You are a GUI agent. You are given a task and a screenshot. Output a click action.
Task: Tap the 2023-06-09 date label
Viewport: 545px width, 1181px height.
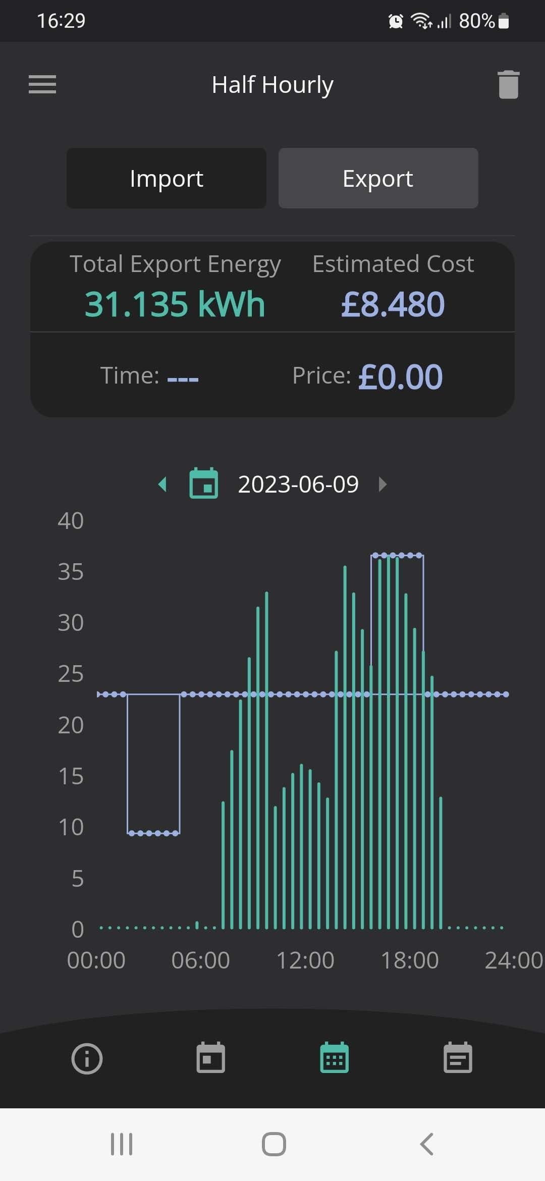point(298,485)
